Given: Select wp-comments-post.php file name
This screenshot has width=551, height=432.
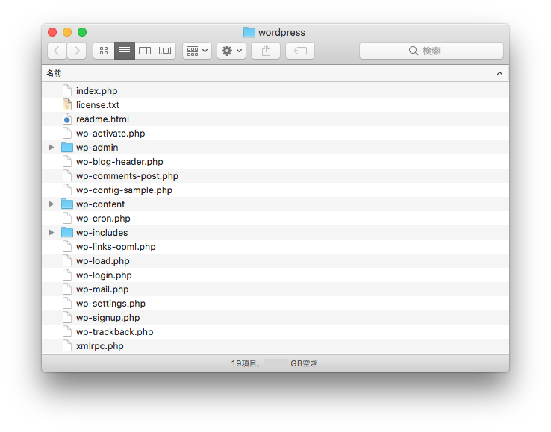Looking at the screenshot, I should point(127,176).
